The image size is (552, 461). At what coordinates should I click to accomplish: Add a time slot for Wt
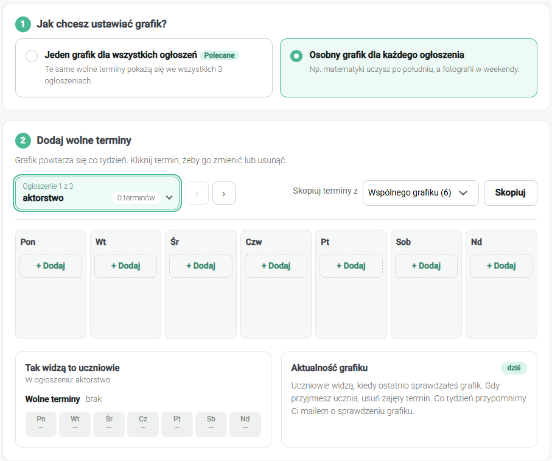pos(126,266)
